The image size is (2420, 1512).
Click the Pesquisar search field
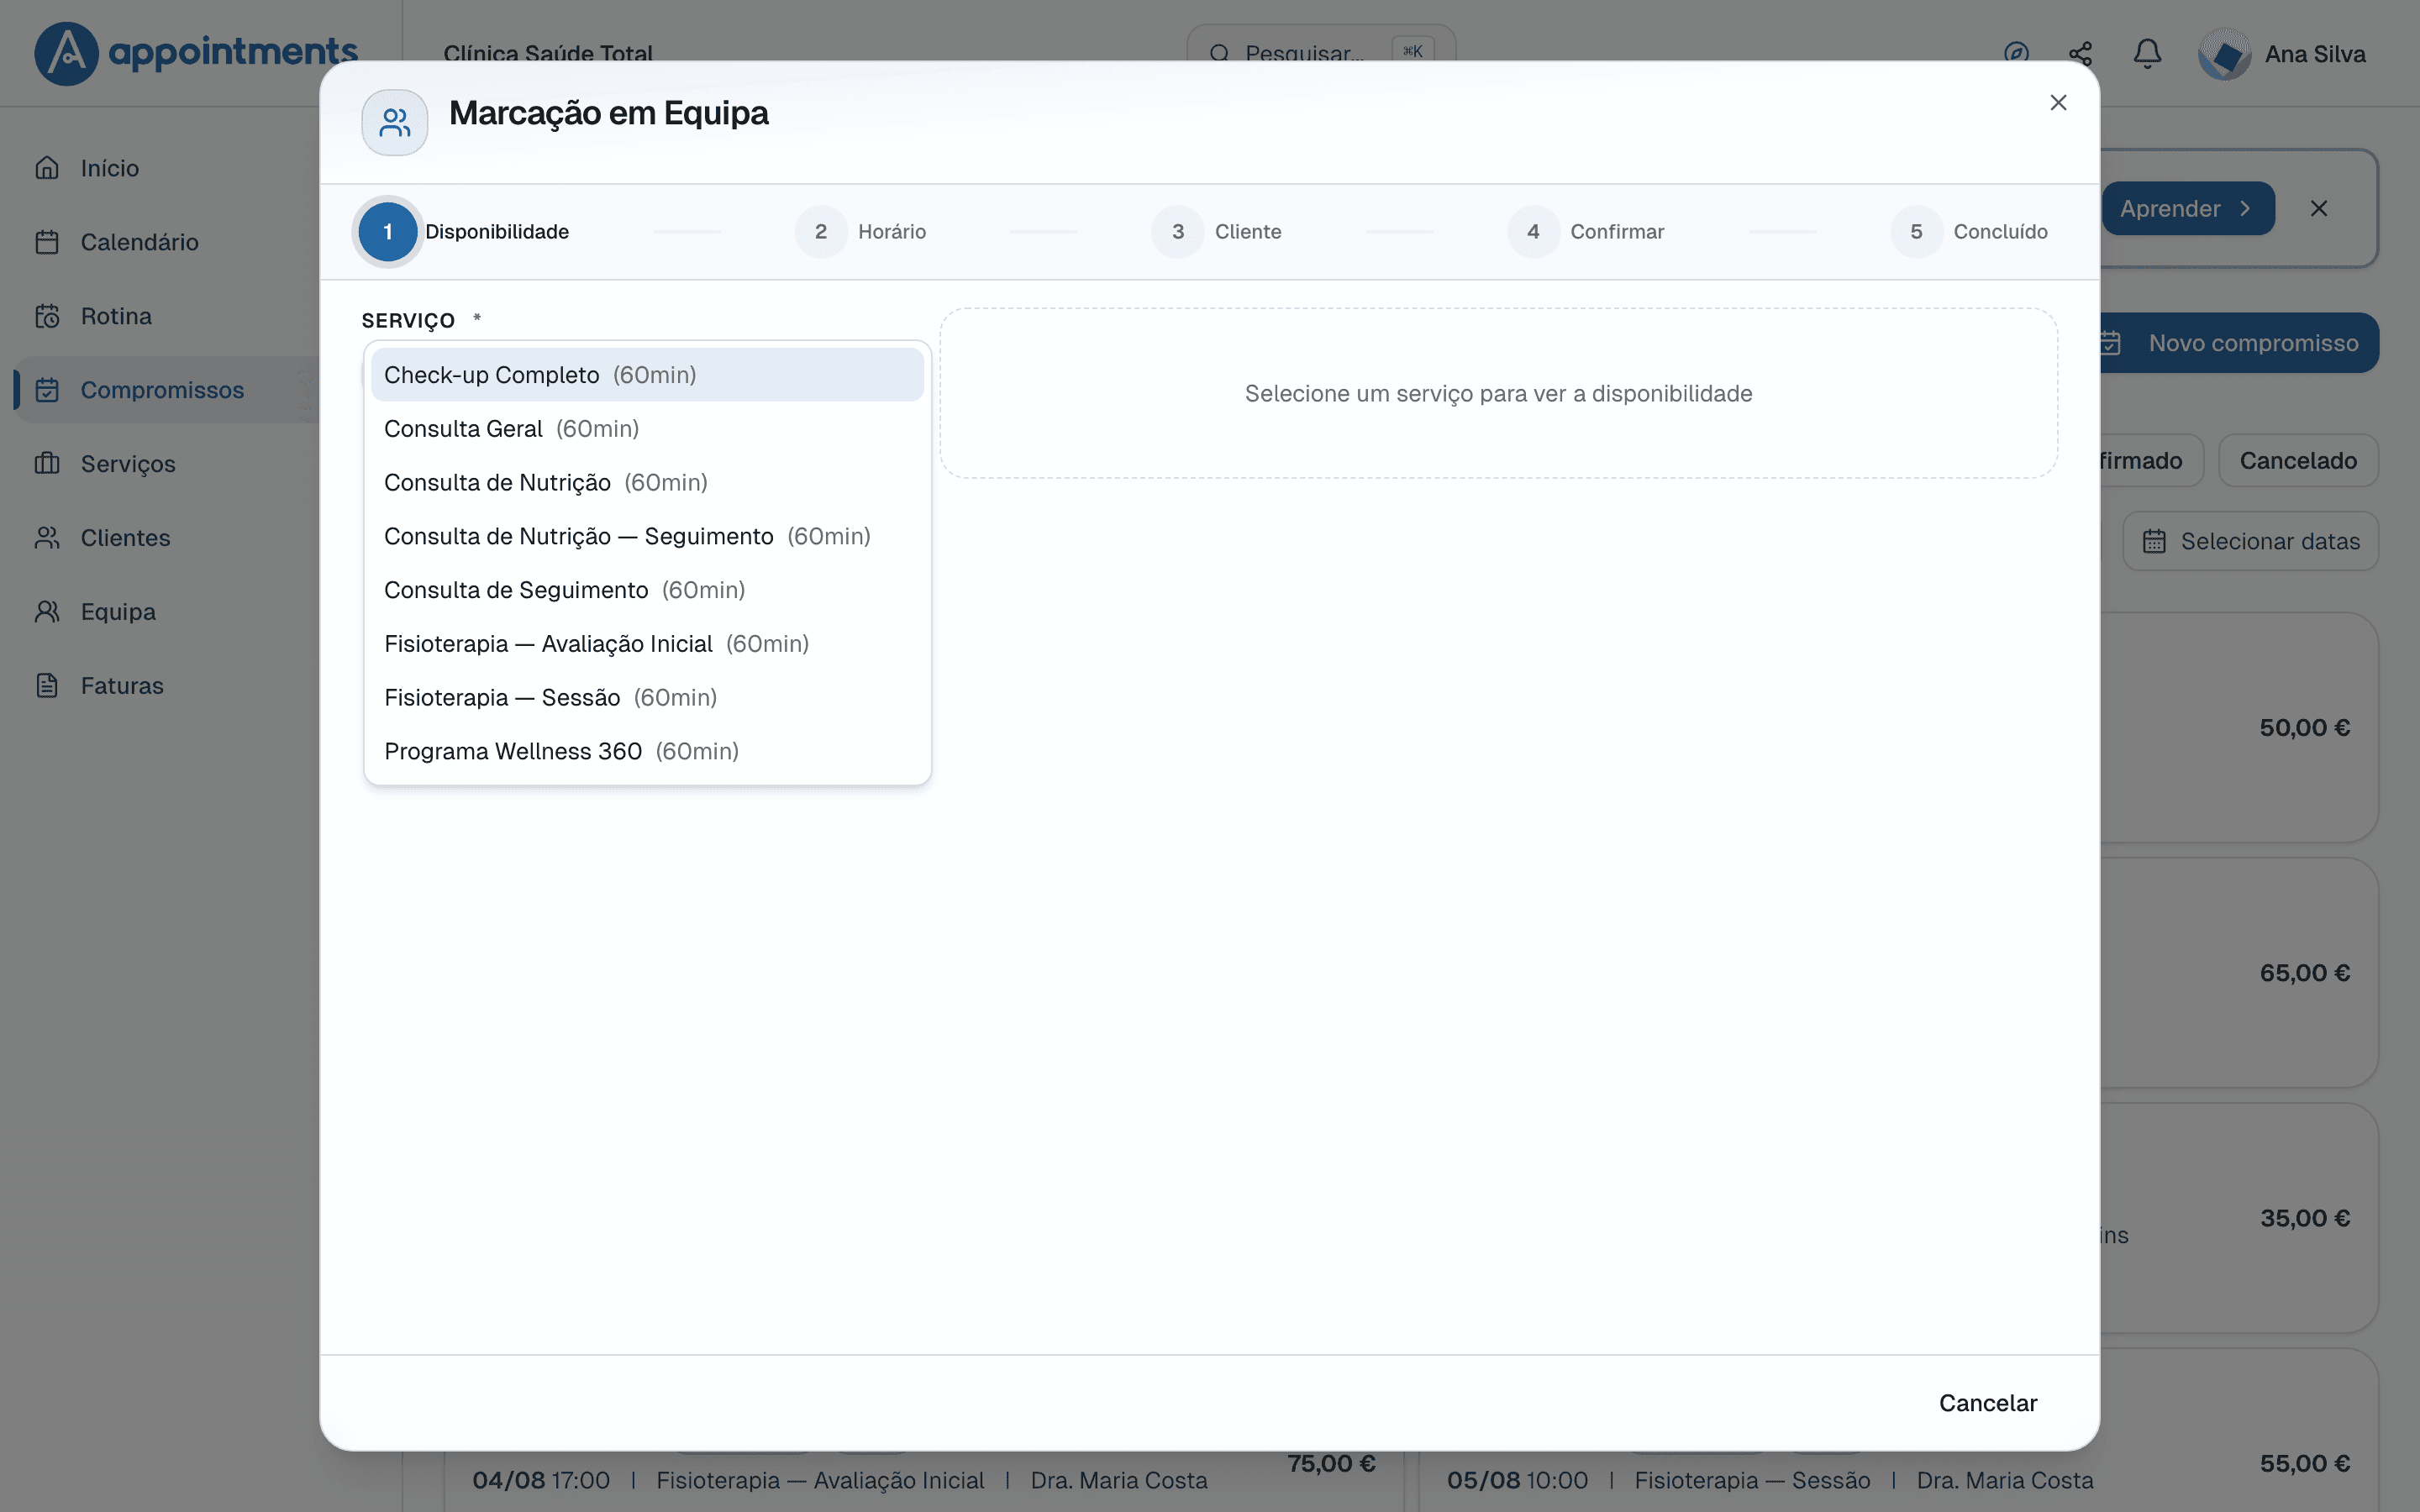1321,53
